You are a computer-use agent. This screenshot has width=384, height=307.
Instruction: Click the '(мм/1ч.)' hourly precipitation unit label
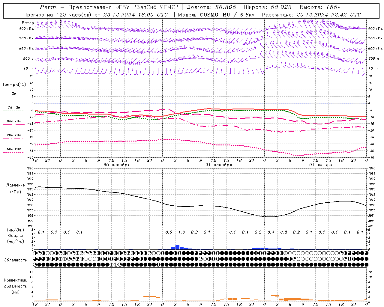pyautogui.click(x=15, y=242)
